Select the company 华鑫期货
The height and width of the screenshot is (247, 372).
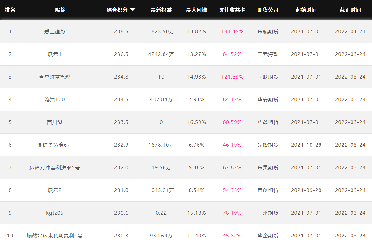click(x=268, y=122)
